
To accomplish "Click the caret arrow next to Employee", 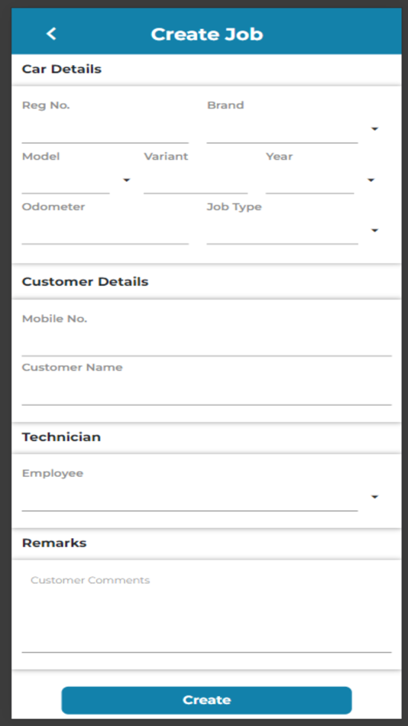I will pos(374,497).
